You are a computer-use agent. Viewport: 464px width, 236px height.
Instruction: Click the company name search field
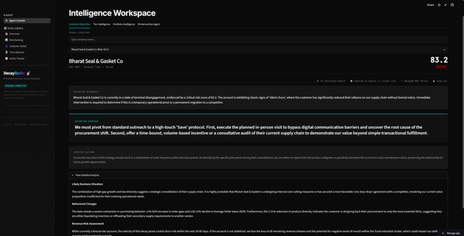(x=258, y=39)
